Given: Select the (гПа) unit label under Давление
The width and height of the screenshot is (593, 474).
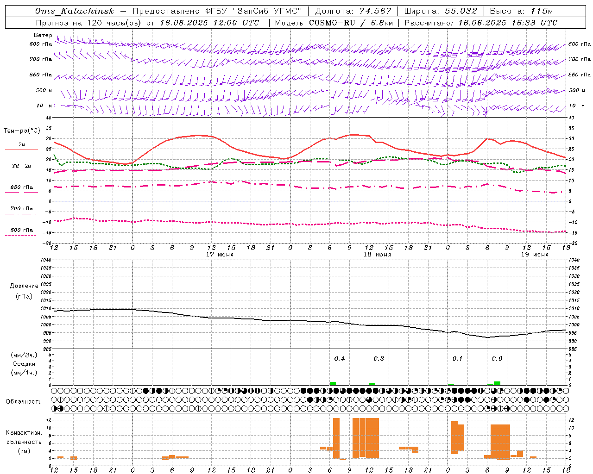Looking at the screenshot, I should pos(24,296).
